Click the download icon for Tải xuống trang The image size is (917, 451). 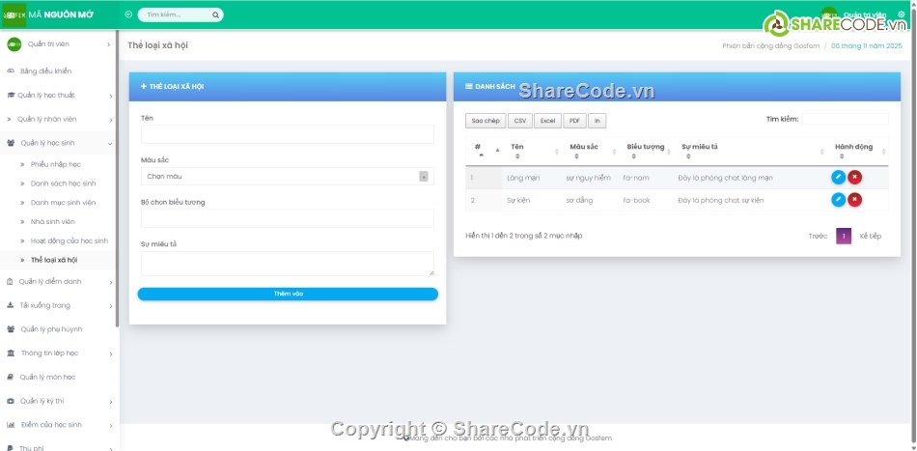pos(10,305)
